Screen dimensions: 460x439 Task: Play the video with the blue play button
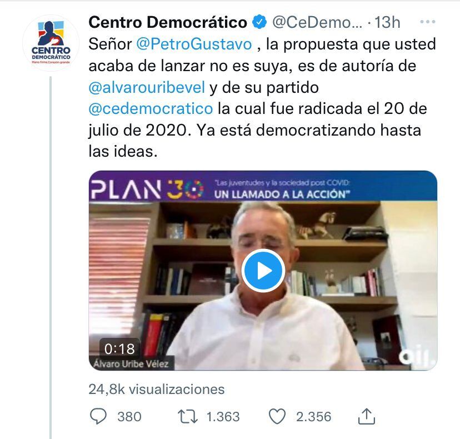[x=263, y=271]
